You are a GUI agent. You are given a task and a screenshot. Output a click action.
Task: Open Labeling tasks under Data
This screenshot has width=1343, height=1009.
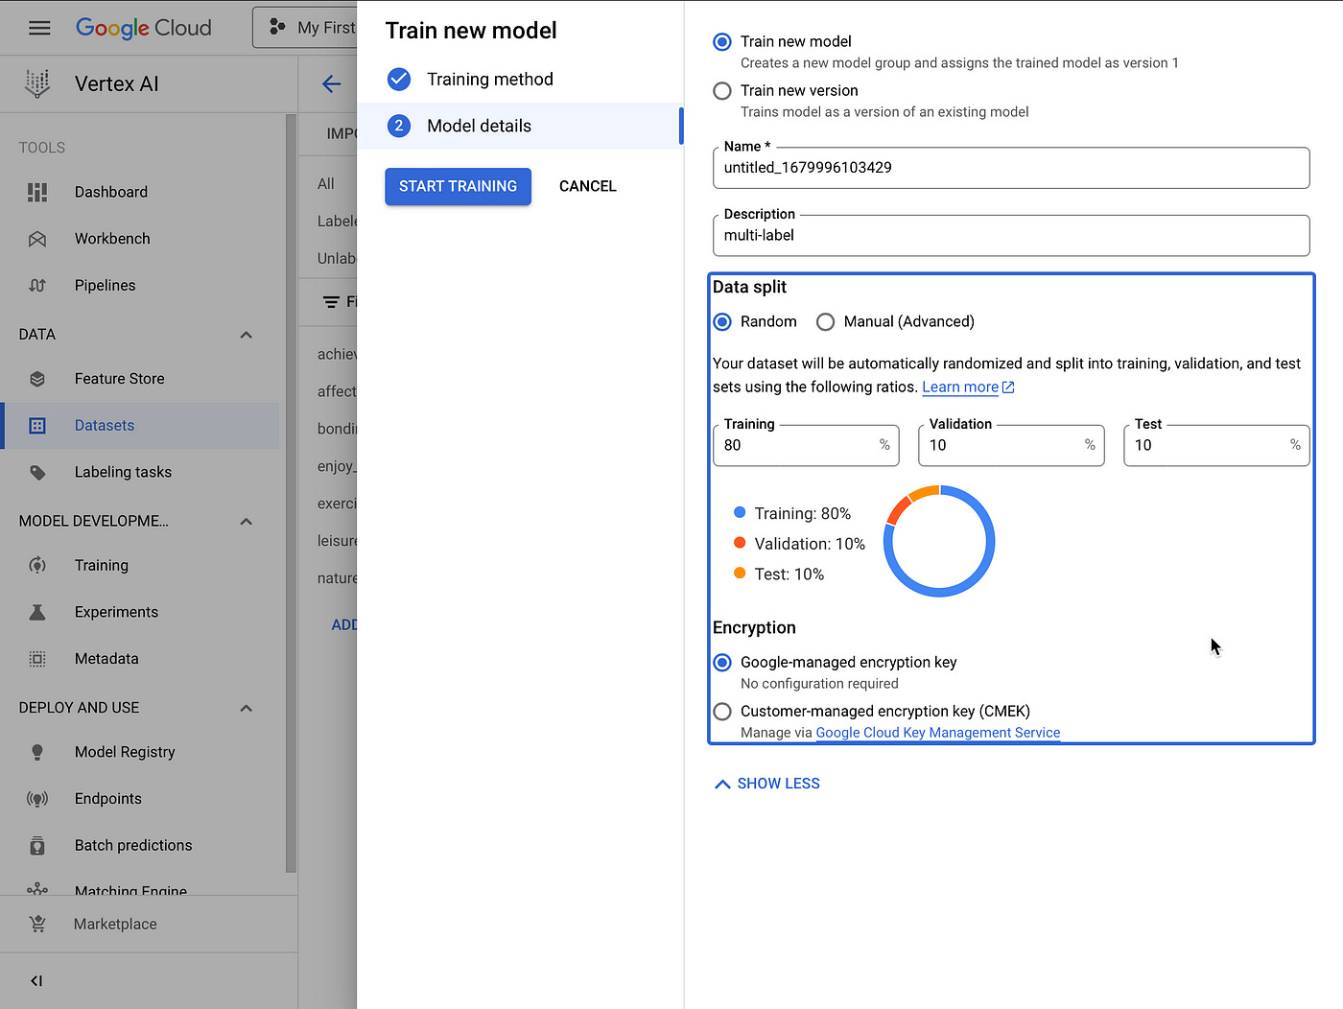pos(123,471)
